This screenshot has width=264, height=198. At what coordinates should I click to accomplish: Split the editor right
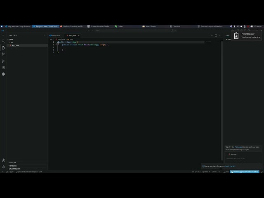click(x=216, y=35)
